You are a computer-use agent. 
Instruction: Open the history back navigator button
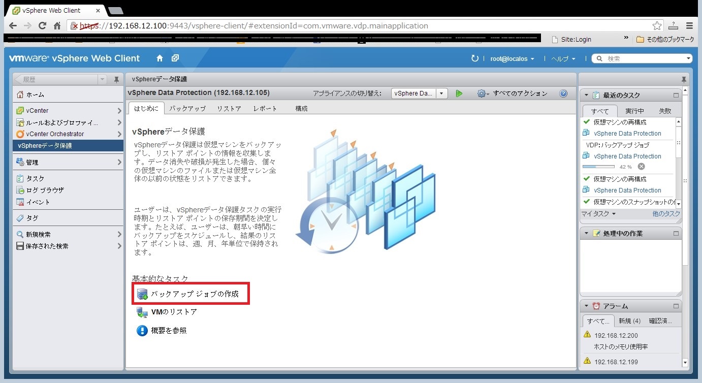pos(55,80)
